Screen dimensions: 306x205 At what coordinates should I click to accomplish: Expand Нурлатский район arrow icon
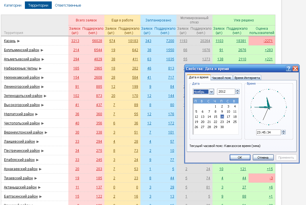pos(37,114)
